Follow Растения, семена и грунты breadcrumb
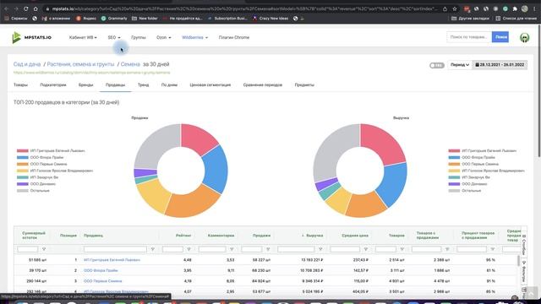Image resolution: width=541 pixels, height=304 pixels. (80, 64)
